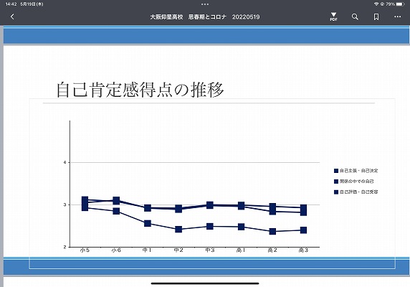This screenshot has height=287, width=410.
Task: Open the more options ellipsis in the toolbar
Action: click(397, 17)
